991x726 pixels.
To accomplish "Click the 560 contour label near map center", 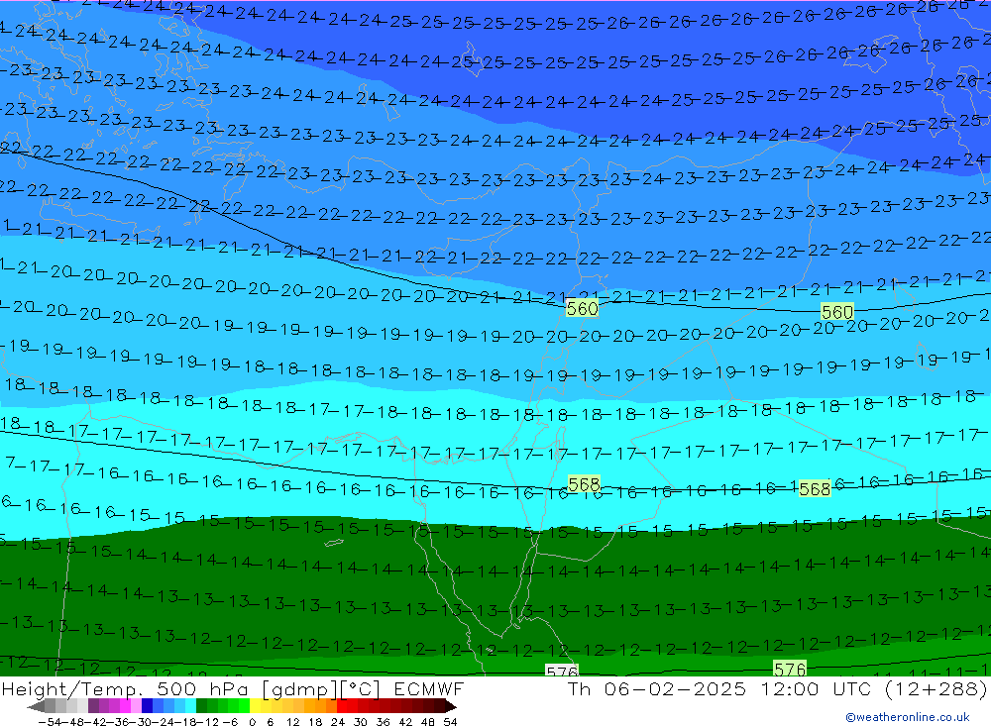I will (x=582, y=308).
